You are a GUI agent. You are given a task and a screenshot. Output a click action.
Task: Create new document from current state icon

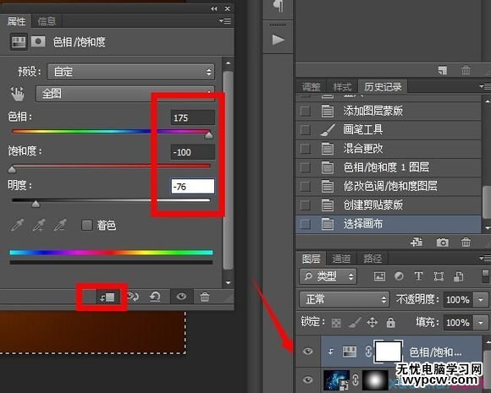[417, 242]
